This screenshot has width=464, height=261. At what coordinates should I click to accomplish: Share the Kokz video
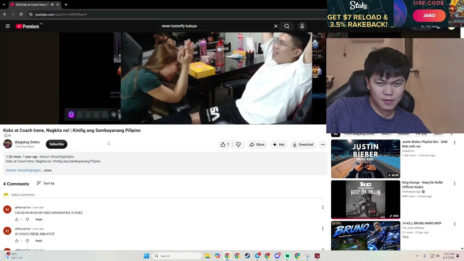257,145
